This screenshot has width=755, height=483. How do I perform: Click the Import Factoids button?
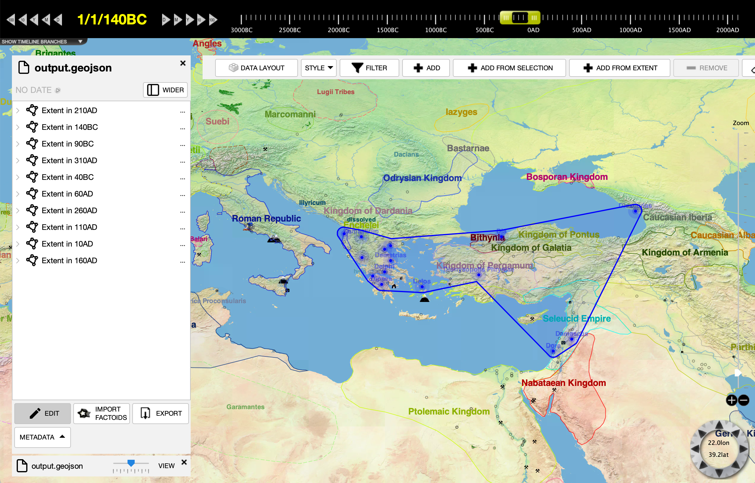[x=102, y=413]
